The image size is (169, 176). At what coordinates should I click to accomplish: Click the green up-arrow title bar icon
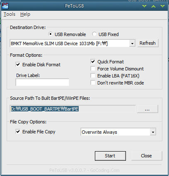coord(153,6)
